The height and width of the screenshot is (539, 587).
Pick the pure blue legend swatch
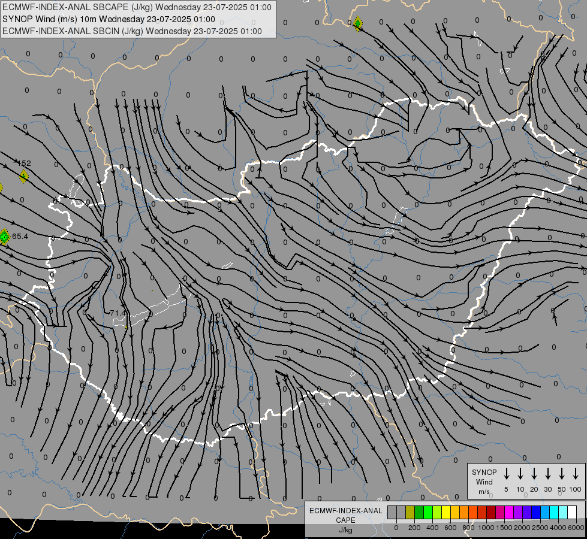click(536, 512)
